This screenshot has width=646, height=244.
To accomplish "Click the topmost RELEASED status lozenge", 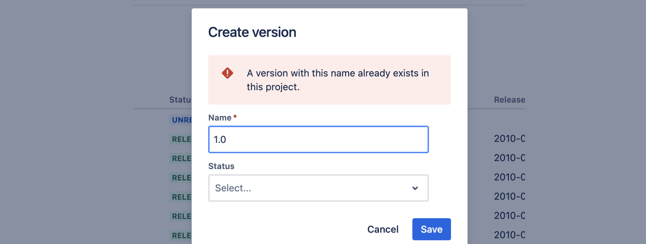I will pyautogui.click(x=181, y=139).
